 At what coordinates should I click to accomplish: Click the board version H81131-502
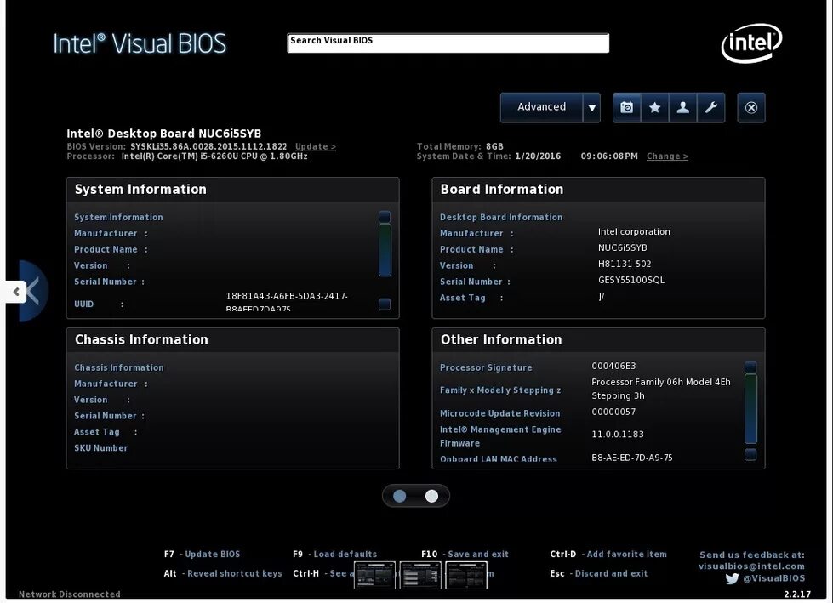(x=625, y=264)
